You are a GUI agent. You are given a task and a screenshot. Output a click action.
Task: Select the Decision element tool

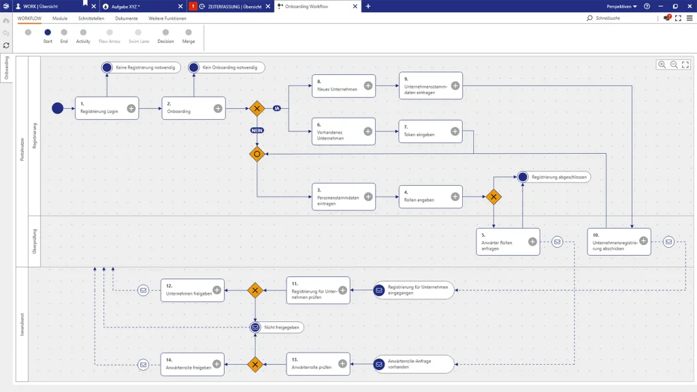click(165, 33)
